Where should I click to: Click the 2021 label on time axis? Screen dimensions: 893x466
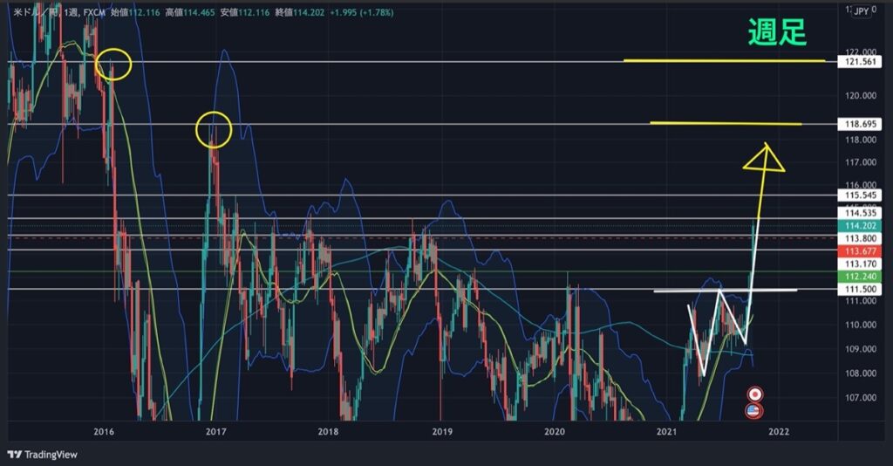coord(666,432)
